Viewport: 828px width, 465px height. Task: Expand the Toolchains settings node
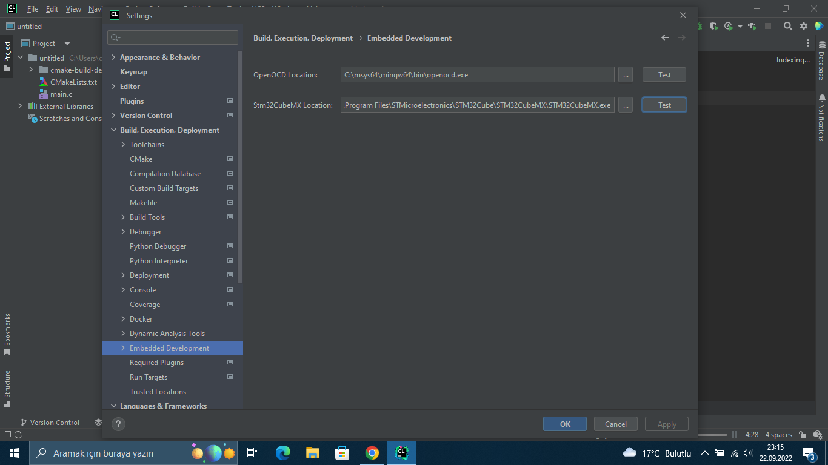pyautogui.click(x=123, y=145)
